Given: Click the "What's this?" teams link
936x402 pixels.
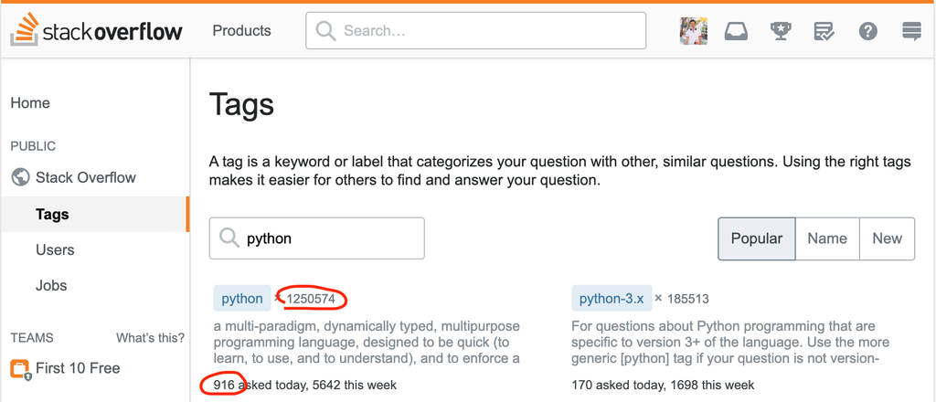Looking at the screenshot, I should click(x=150, y=338).
